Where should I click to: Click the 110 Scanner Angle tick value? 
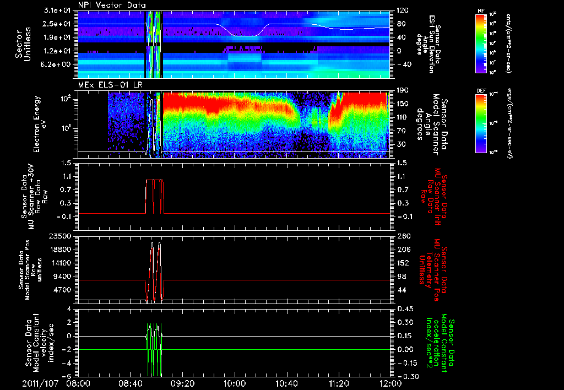pyautogui.click(x=403, y=117)
